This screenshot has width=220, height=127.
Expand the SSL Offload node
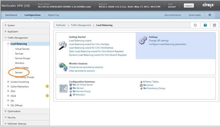(x=8, y=105)
